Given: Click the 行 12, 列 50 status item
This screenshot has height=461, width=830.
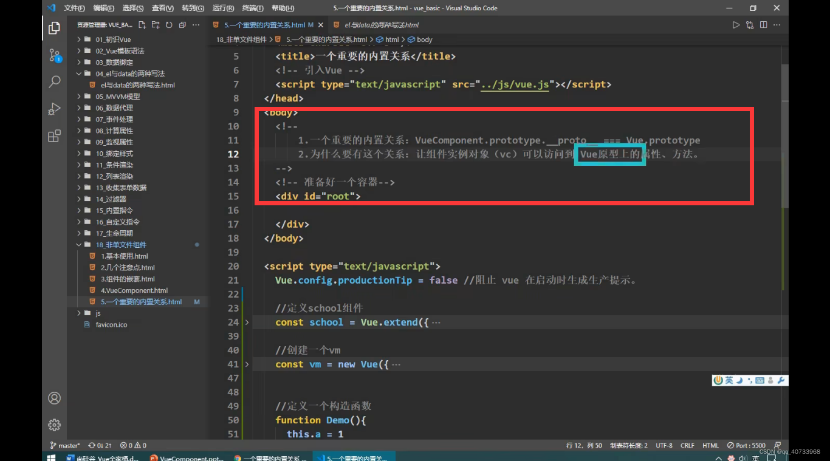Looking at the screenshot, I should [584, 445].
